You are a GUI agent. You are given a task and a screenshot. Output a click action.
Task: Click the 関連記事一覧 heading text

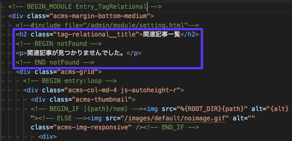[x=162, y=34]
